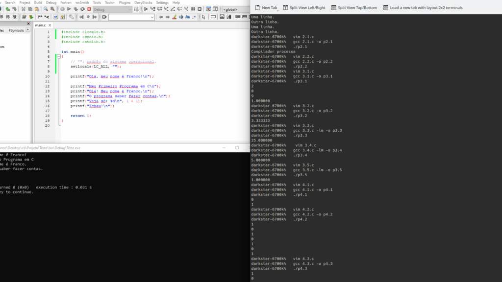Switch to the FSymbols panel tab
Viewport: 502px width, 282px height.
(16, 30)
